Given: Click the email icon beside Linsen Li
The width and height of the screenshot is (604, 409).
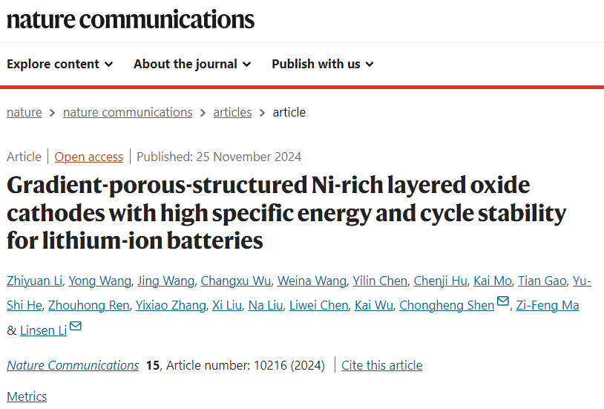Looking at the screenshot, I should pyautogui.click(x=76, y=326).
